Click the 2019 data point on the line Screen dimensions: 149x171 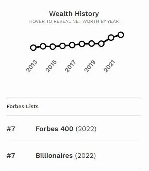[91, 43]
